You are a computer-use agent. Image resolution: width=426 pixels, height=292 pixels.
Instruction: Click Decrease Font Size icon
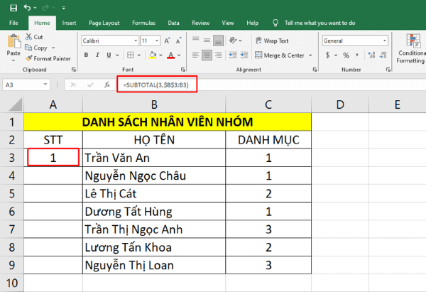pos(178,40)
